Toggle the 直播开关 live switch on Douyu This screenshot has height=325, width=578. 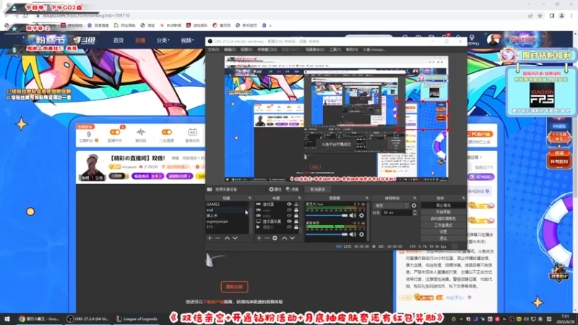pos(115,132)
